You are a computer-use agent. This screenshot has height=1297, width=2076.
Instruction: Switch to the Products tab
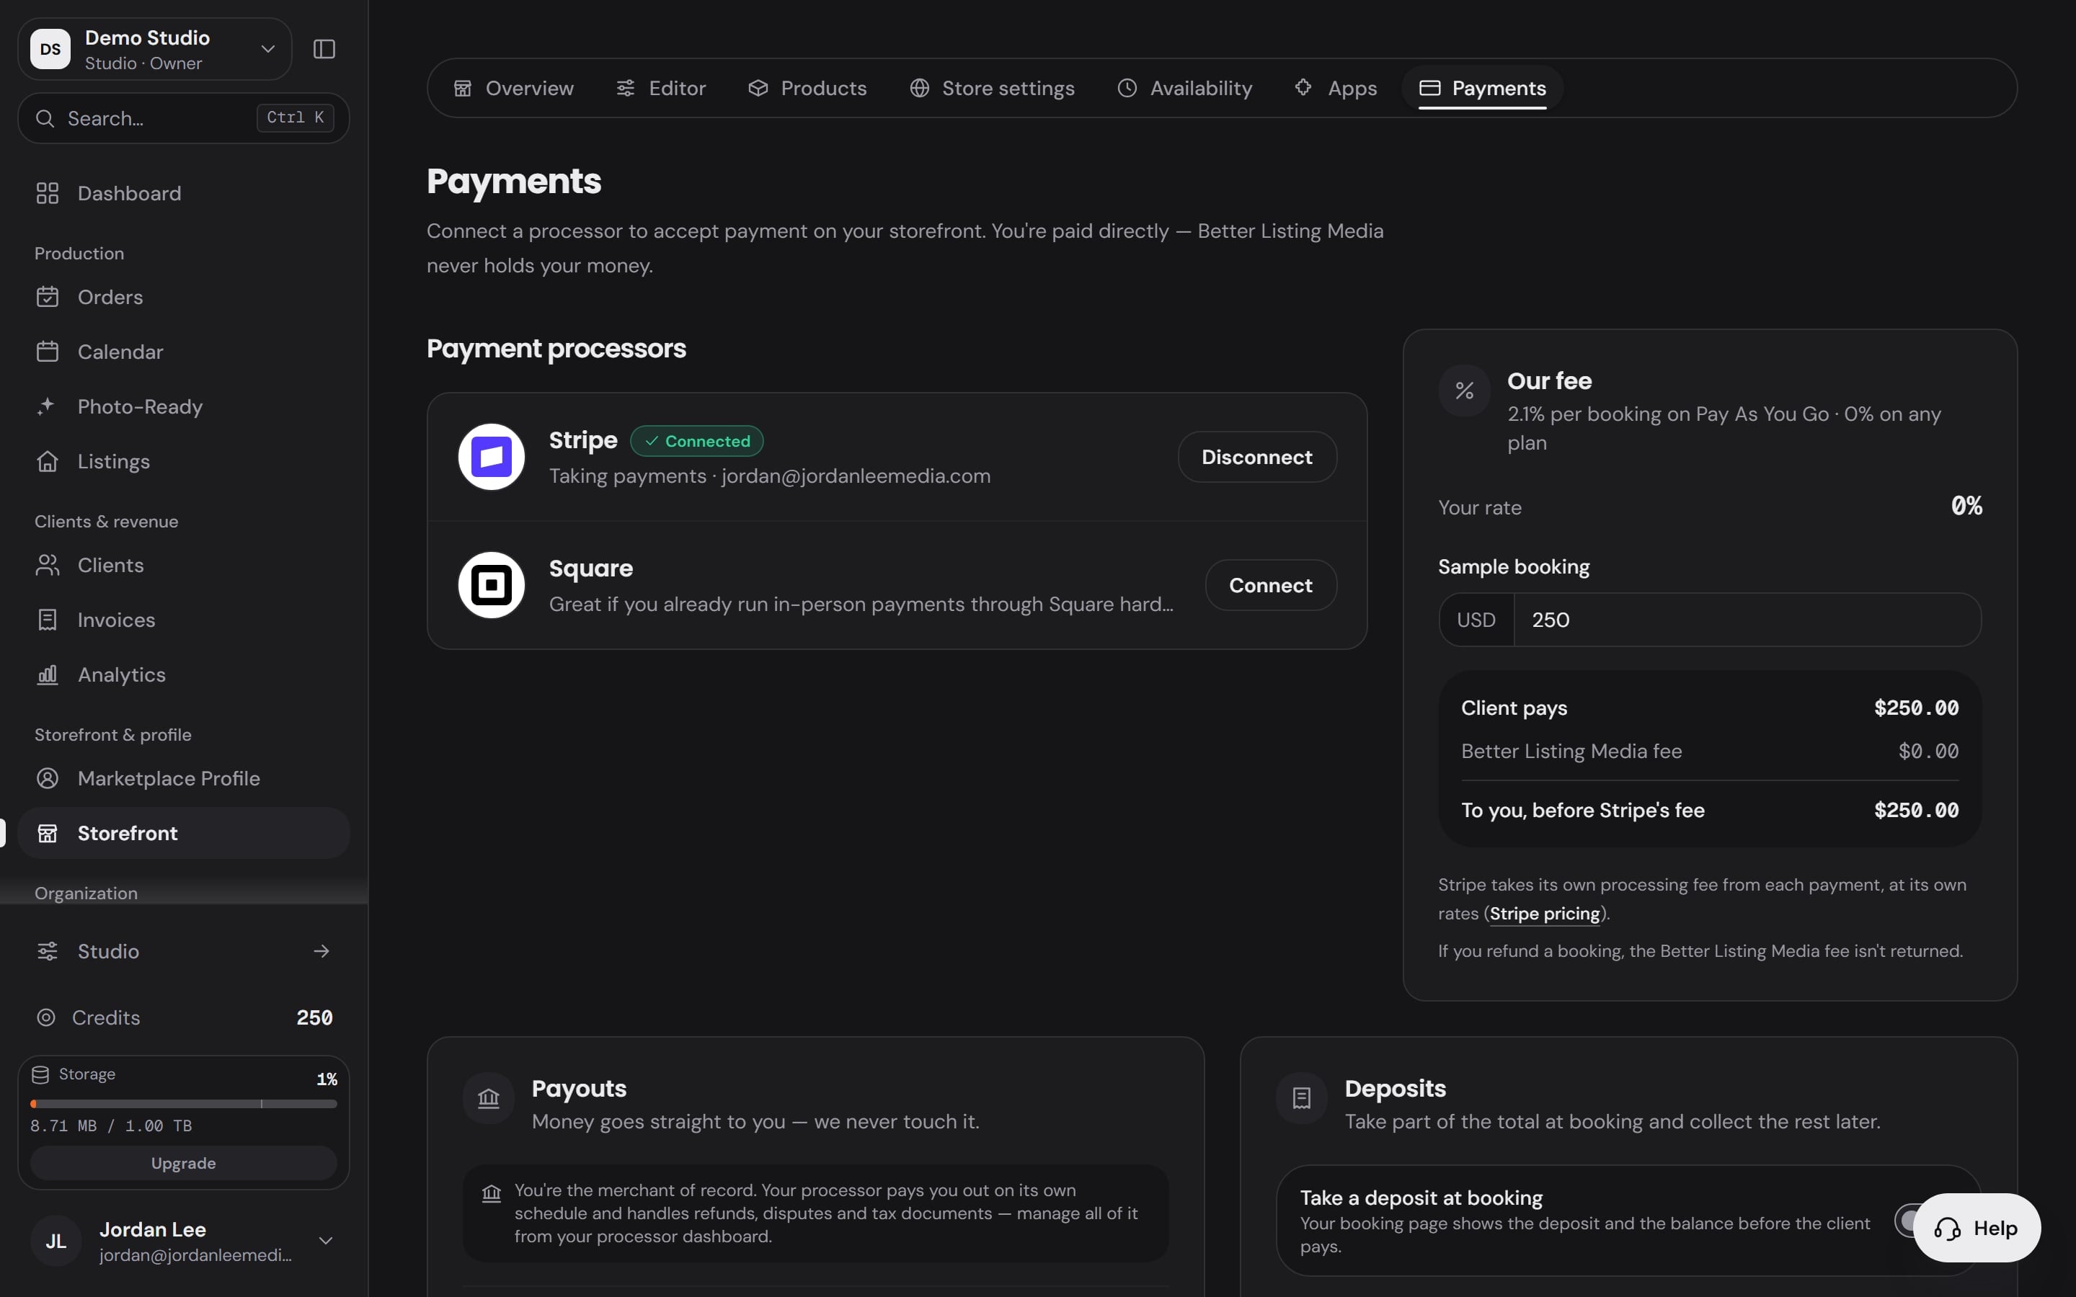(807, 89)
